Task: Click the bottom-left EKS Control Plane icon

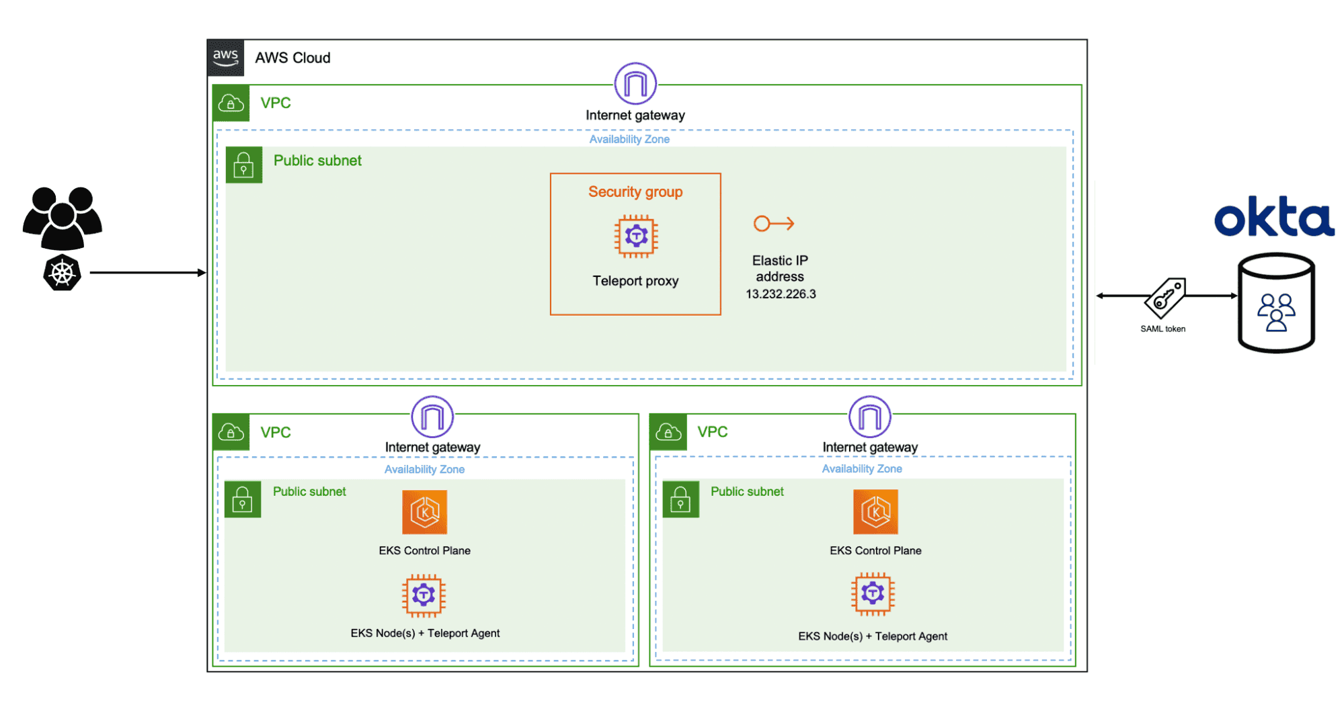Action: (x=424, y=512)
